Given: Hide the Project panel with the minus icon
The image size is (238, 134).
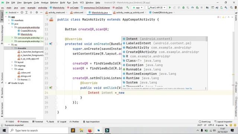Looking at the screenshot, I should (41, 12).
